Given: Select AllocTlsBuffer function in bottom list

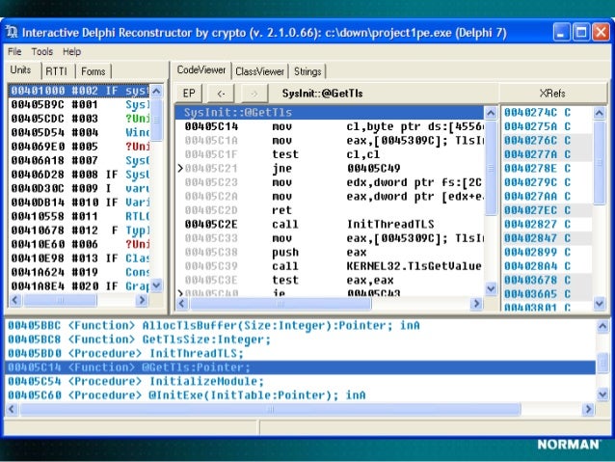Looking at the screenshot, I should pyautogui.click(x=301, y=326).
